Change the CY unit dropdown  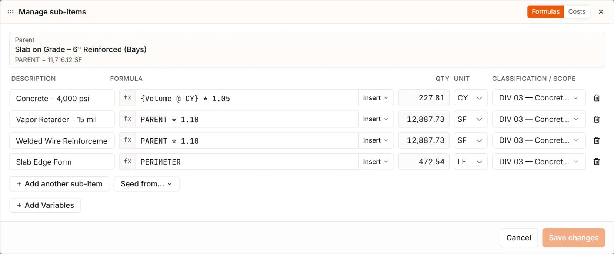click(470, 98)
